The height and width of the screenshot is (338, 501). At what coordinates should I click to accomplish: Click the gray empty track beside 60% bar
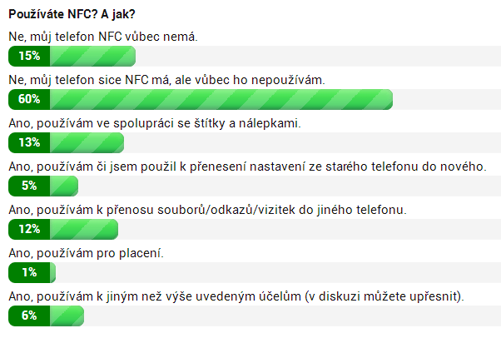(x=447, y=99)
